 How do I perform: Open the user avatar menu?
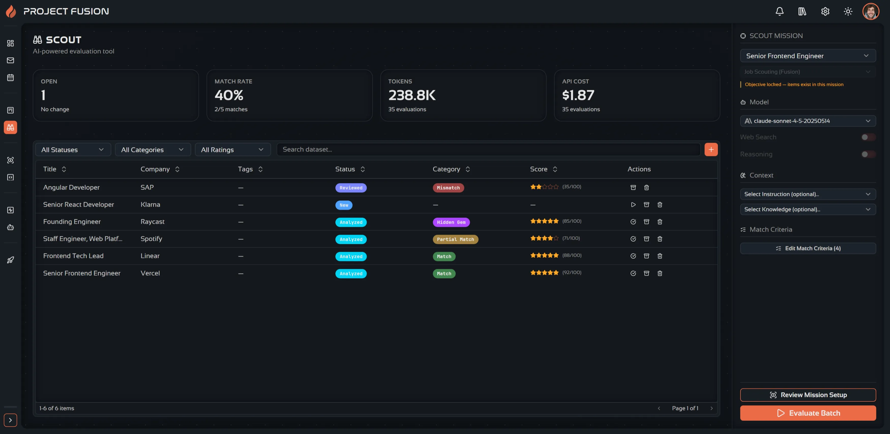click(x=871, y=11)
